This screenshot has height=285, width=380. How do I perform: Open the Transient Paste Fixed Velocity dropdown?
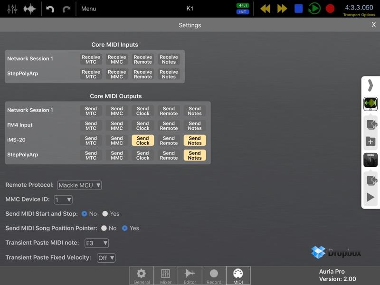point(106,258)
